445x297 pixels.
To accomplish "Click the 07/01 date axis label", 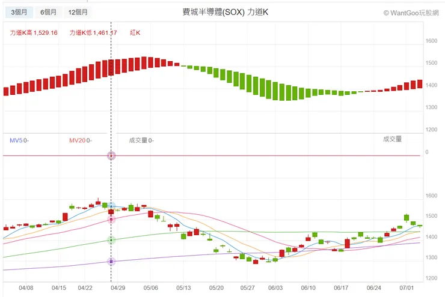I will click(407, 288).
